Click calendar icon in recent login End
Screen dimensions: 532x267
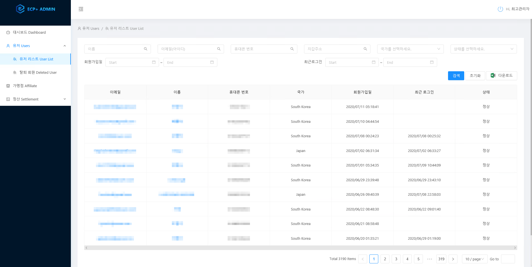(x=432, y=62)
